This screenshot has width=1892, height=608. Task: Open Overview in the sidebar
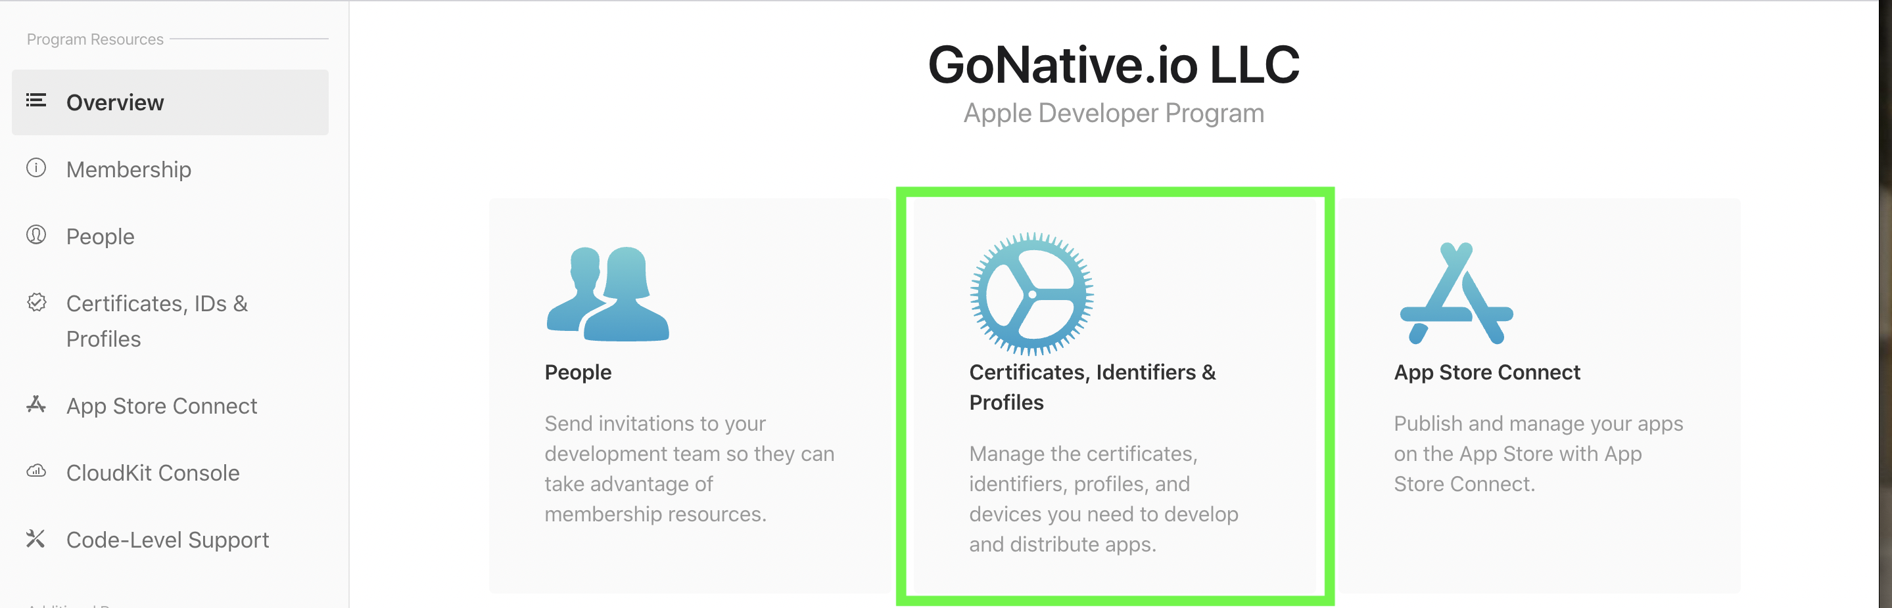click(x=170, y=102)
